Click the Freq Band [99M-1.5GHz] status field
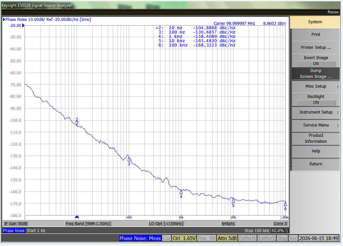Screen dimensions: 343x246 (x=88, y=223)
